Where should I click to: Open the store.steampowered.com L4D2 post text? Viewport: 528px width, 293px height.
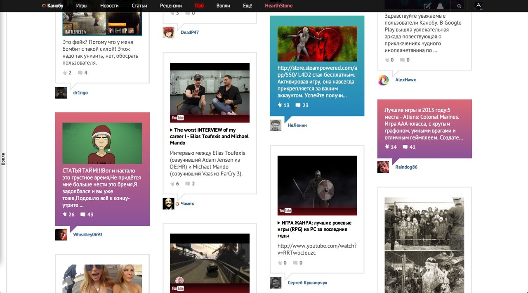coord(318,82)
